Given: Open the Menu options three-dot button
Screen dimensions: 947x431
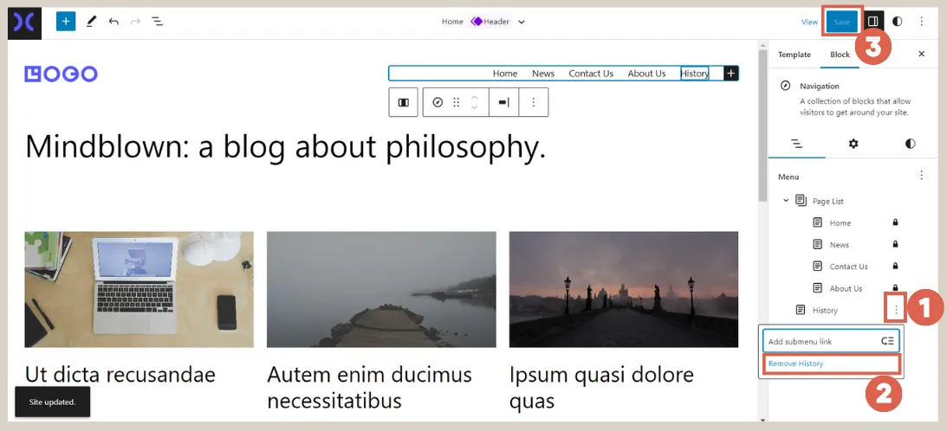Looking at the screenshot, I should pyautogui.click(x=922, y=176).
